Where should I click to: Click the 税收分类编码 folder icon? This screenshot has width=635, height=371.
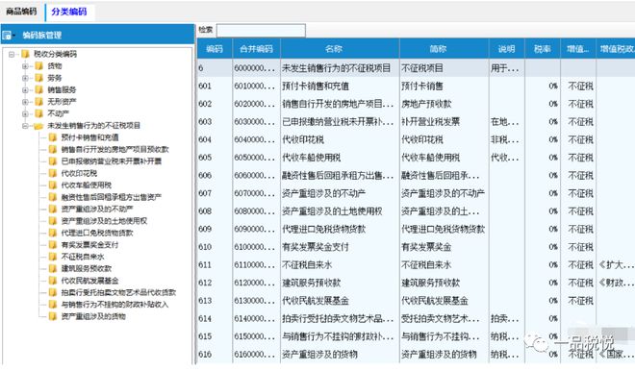tap(26, 54)
